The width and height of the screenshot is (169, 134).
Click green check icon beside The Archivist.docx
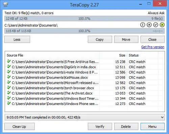click(9, 93)
